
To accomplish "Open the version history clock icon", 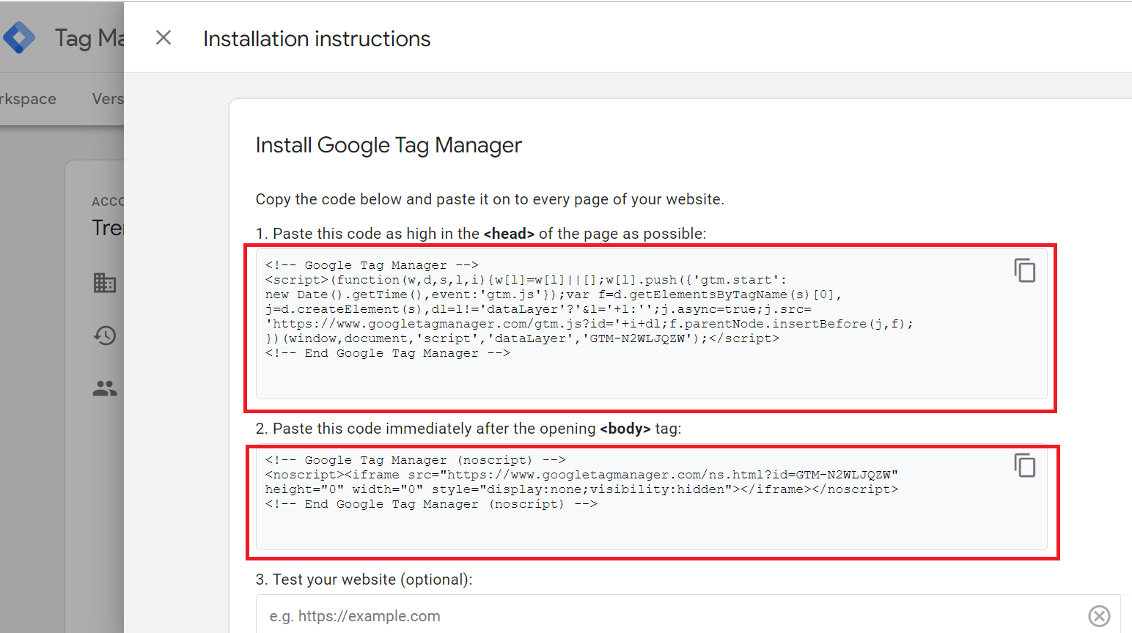I will (x=105, y=336).
